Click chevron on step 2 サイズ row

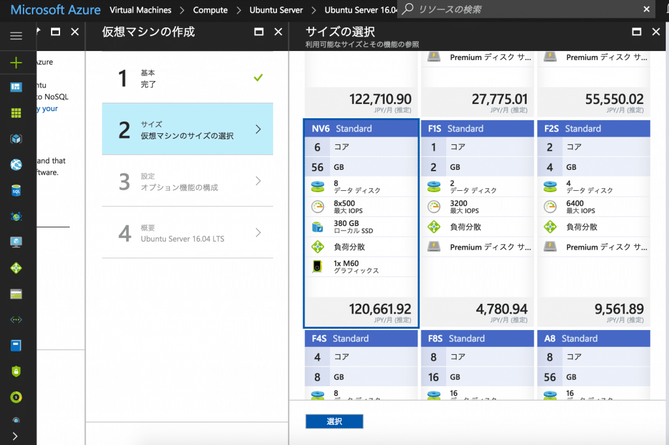tap(258, 129)
